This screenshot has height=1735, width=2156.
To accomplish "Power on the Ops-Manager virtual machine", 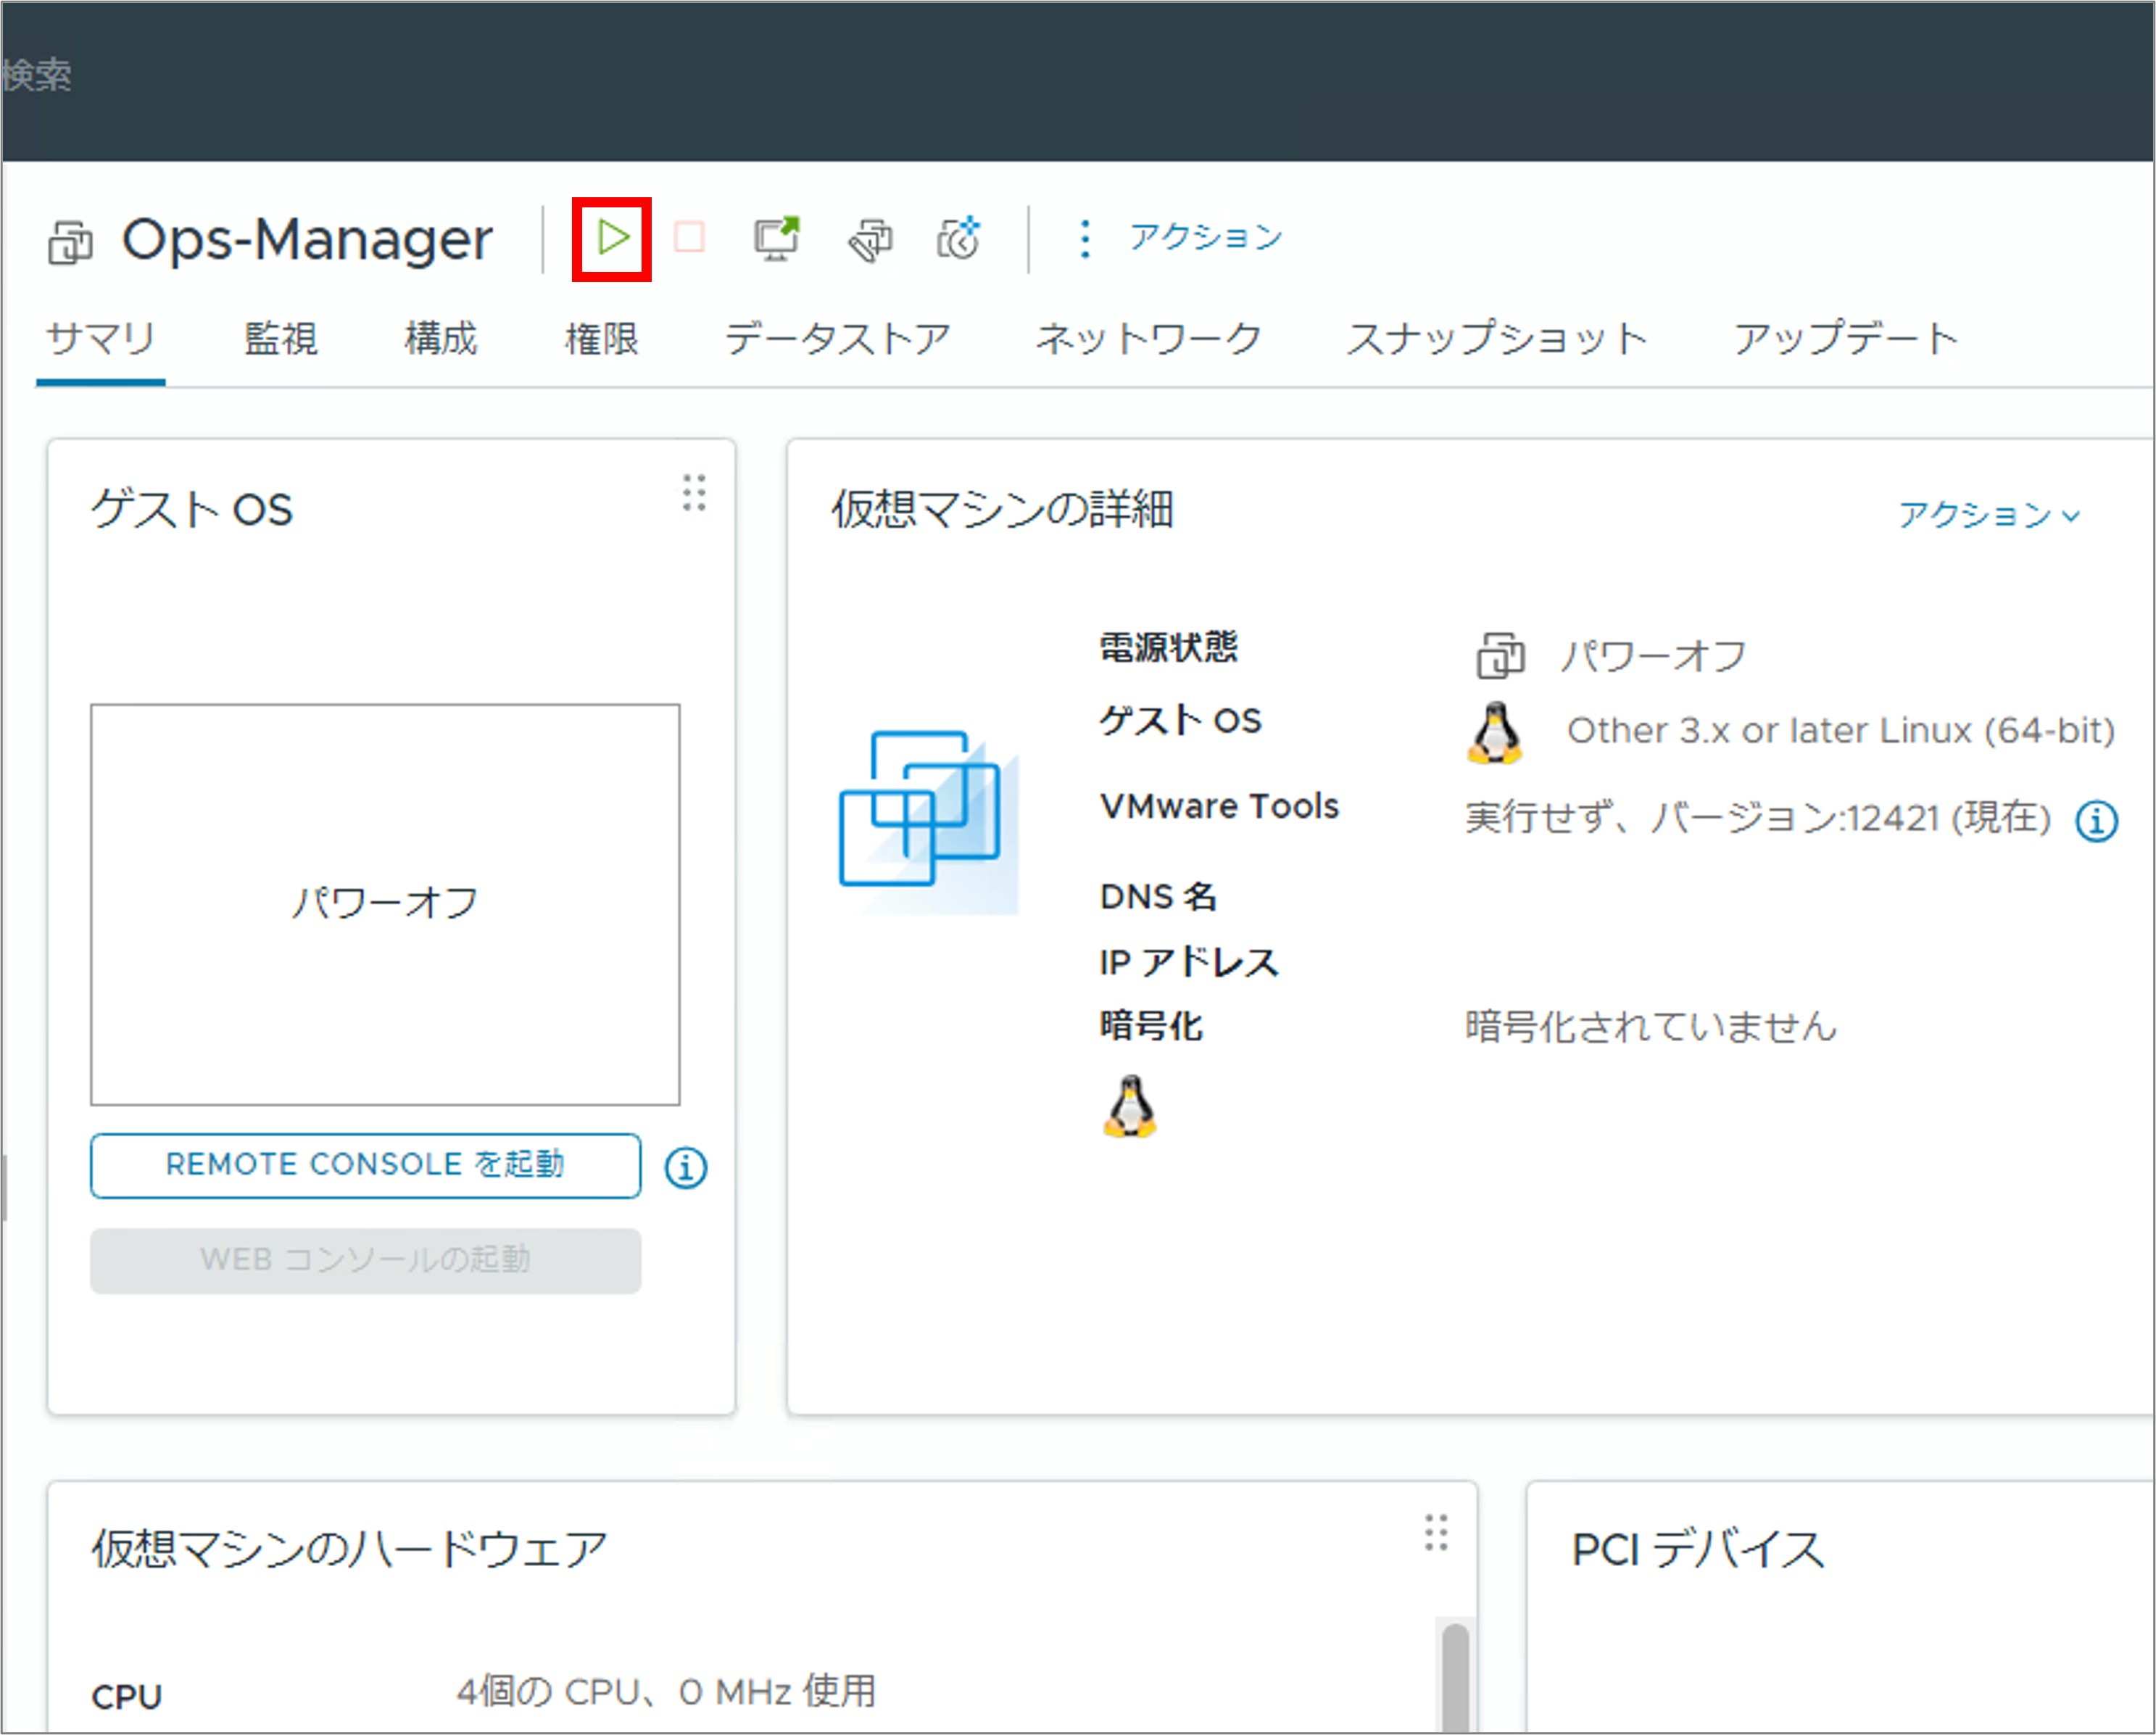I will click(x=612, y=238).
